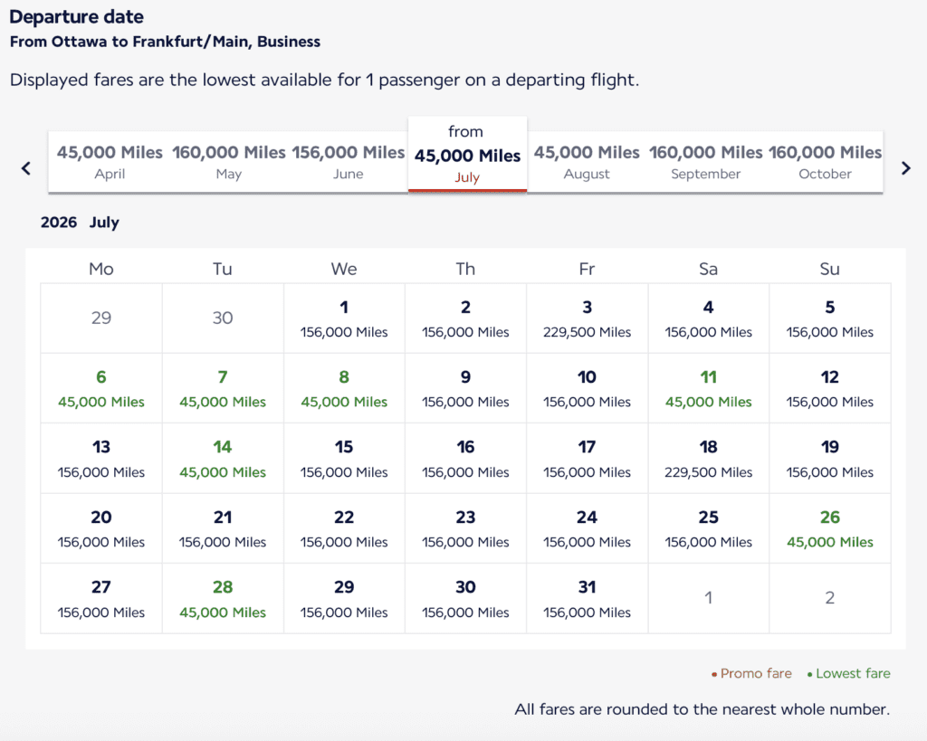
Task: Choose July 26 lowest fare date
Action: click(830, 528)
